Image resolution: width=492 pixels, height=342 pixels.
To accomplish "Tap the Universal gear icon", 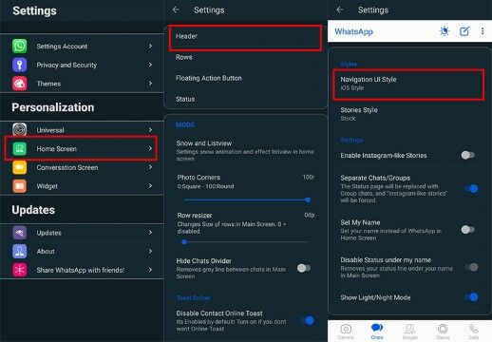I will pos(20,130).
